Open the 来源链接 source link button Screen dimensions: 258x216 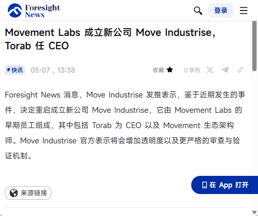(x=28, y=193)
